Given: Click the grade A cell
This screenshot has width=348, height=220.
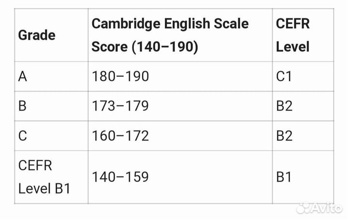Looking at the screenshot, I should (23, 76).
